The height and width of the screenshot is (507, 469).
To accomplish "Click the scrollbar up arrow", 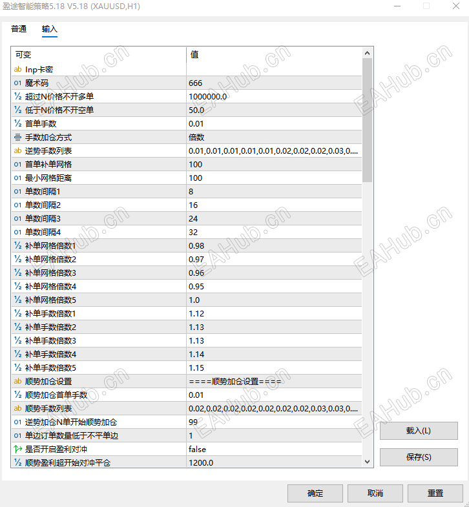I will click(367, 53).
